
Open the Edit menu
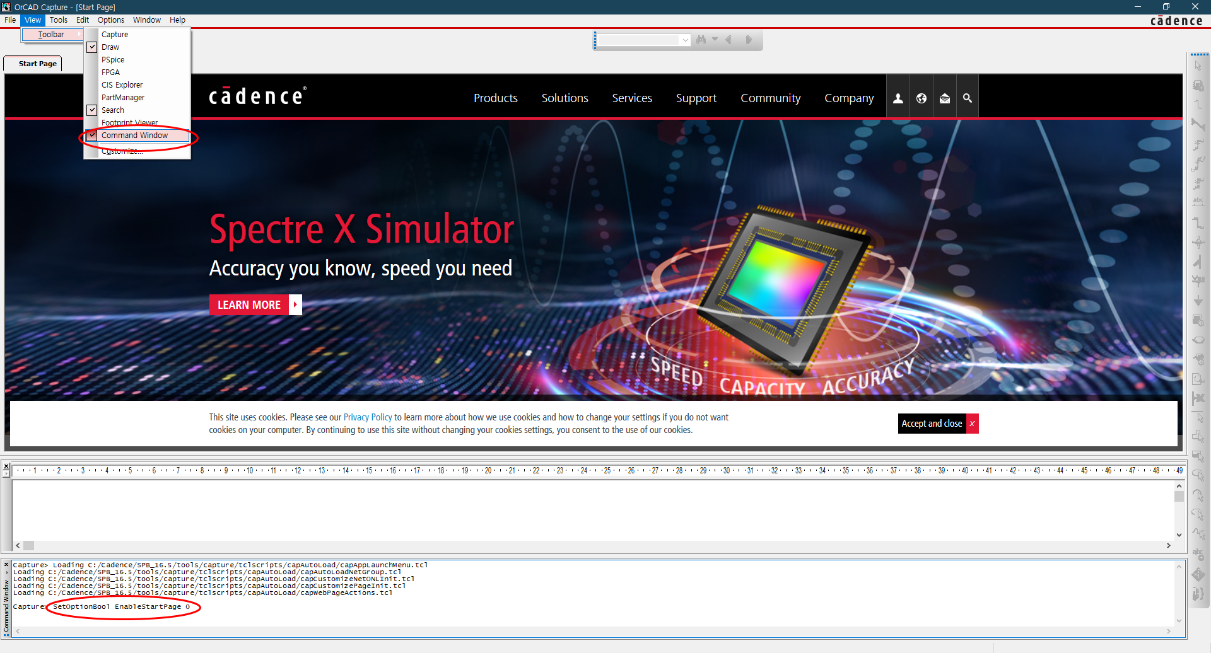click(83, 20)
